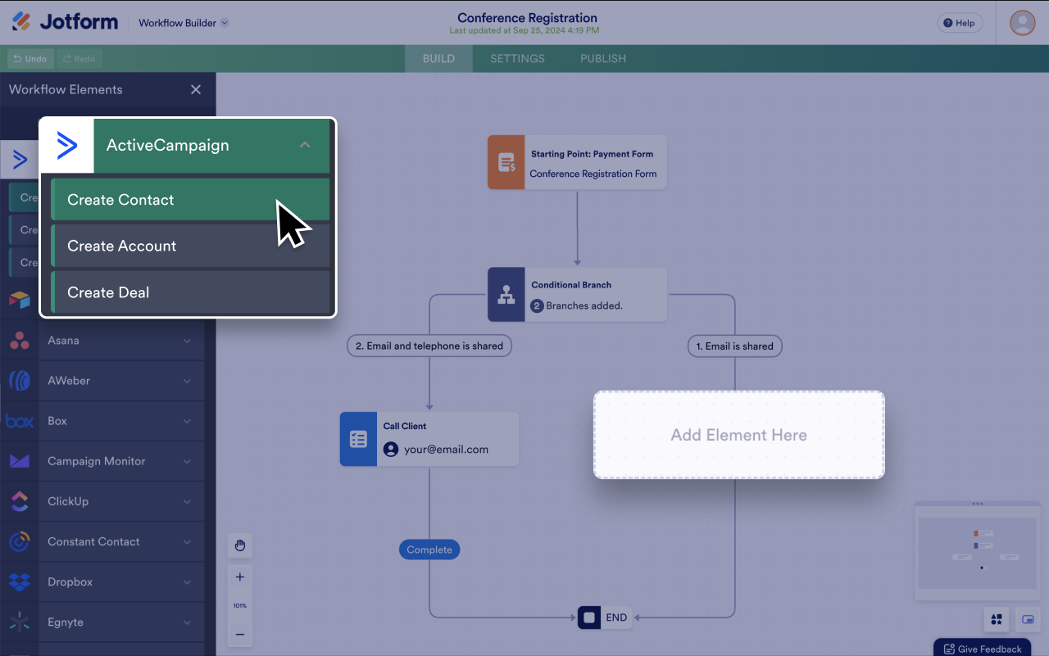Close the Workflow Elements panel
The image size is (1049, 656).
pyautogui.click(x=196, y=89)
